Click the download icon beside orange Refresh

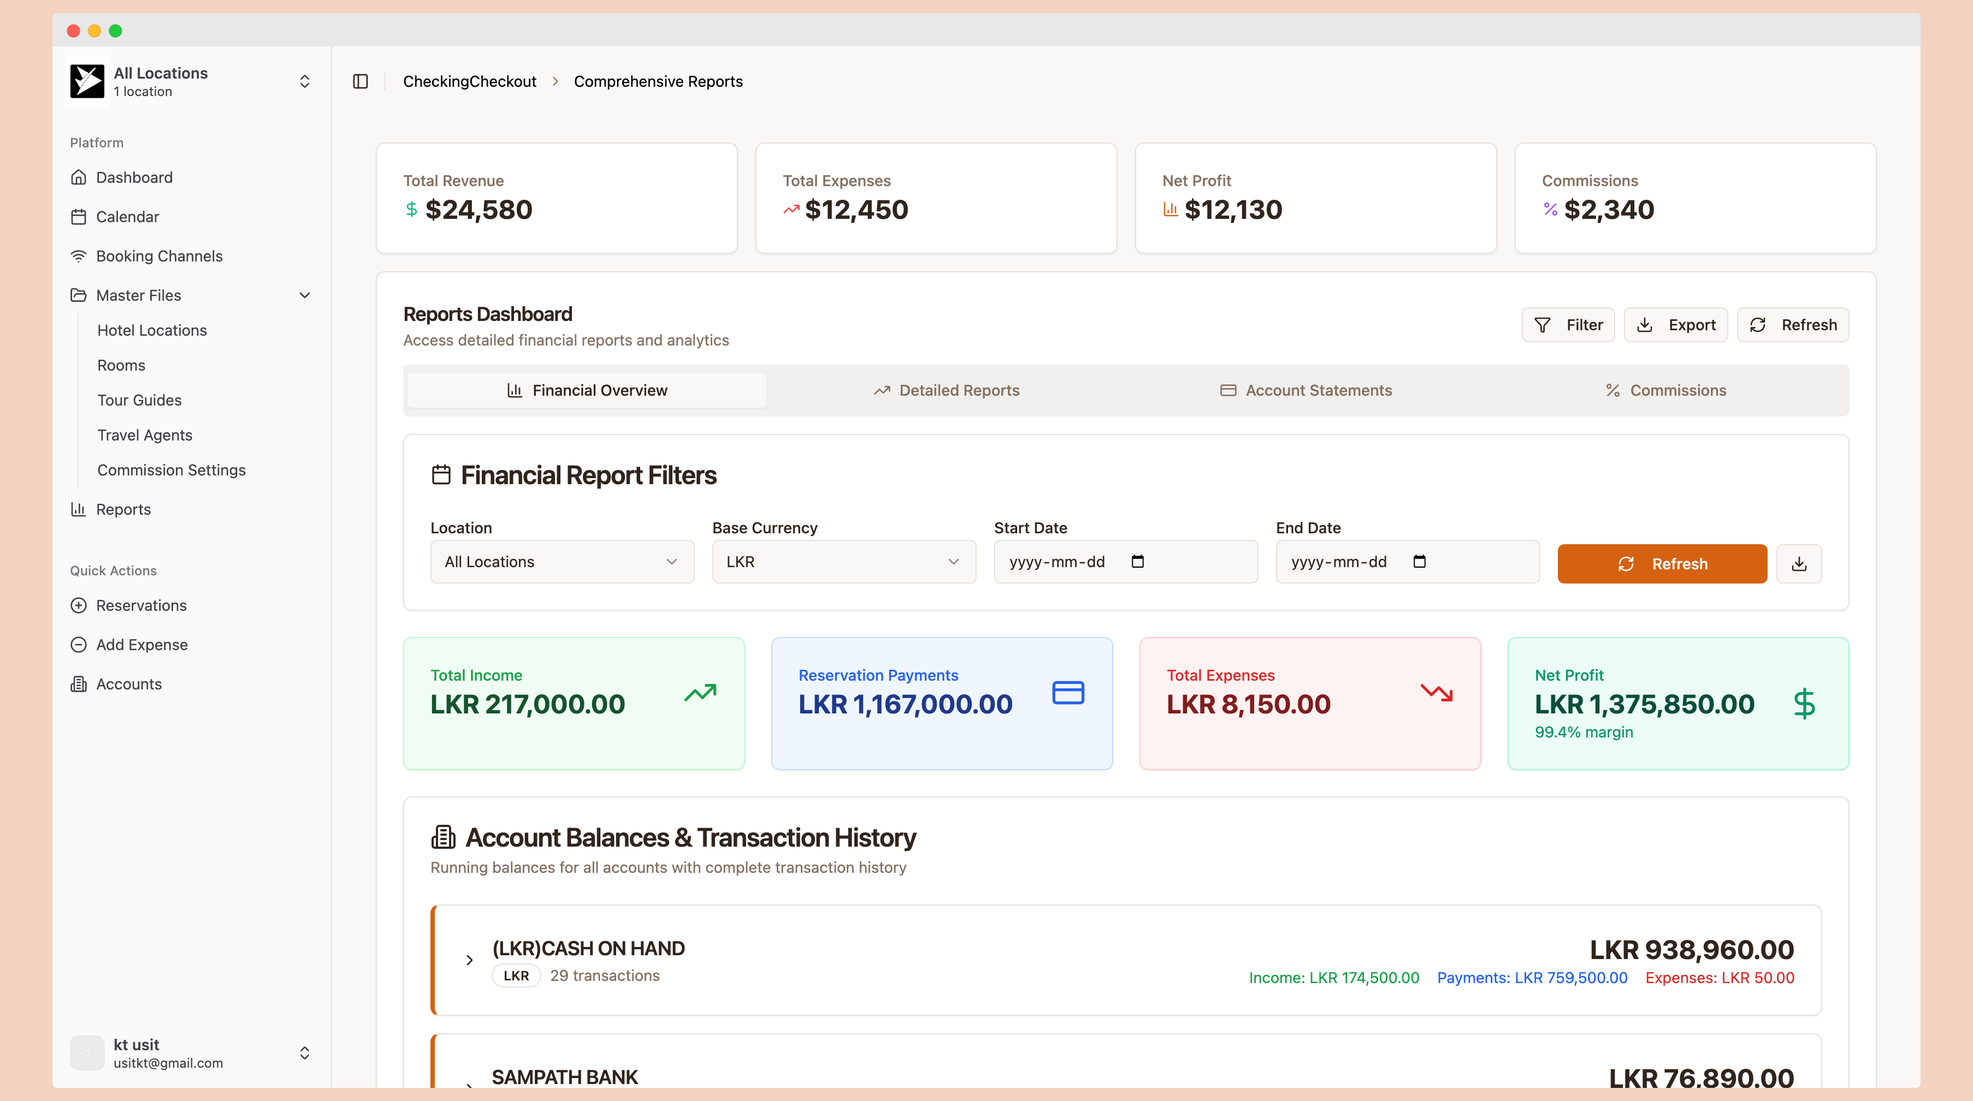pyautogui.click(x=1799, y=564)
